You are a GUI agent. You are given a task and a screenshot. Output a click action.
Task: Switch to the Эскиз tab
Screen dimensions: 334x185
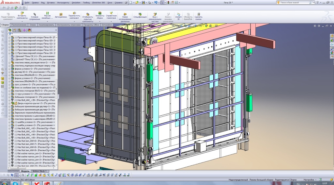32,25
